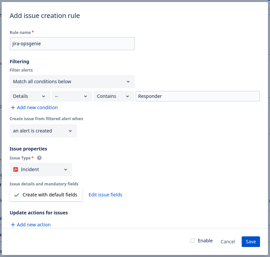Click the plus icon for new action
The width and height of the screenshot is (270, 257).
click(x=13, y=225)
